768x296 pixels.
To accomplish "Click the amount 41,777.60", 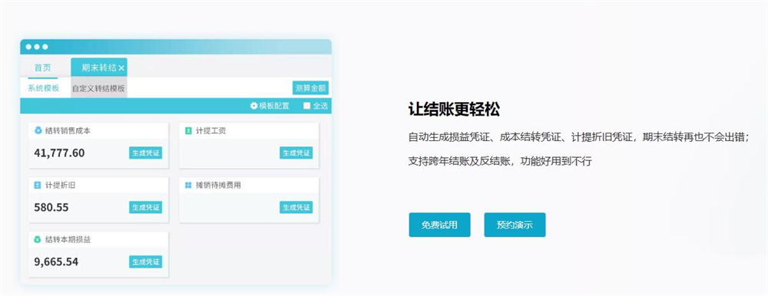I will (x=59, y=153).
